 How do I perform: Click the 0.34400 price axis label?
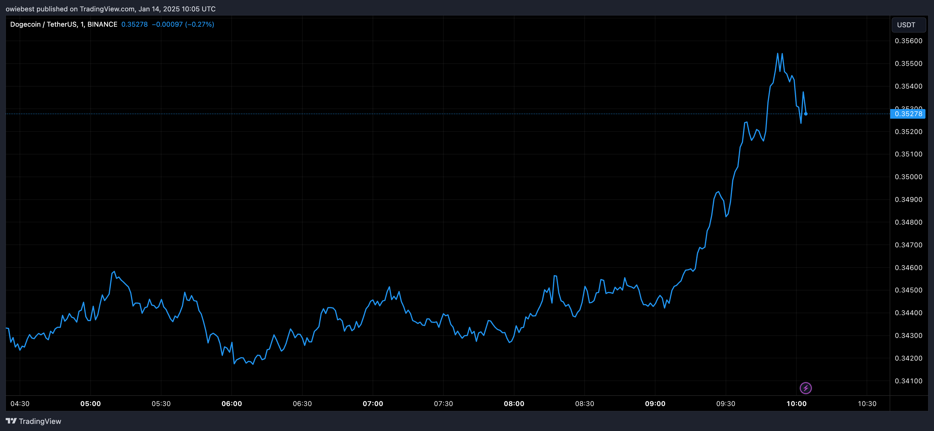tap(909, 313)
